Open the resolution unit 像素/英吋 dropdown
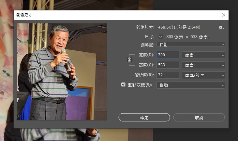Viewport: 238px width, 141px height. [203, 75]
